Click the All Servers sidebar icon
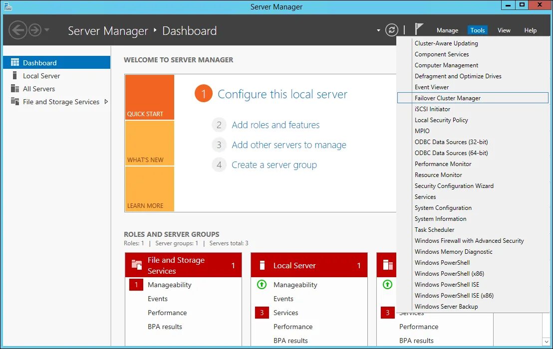 tap(15, 88)
